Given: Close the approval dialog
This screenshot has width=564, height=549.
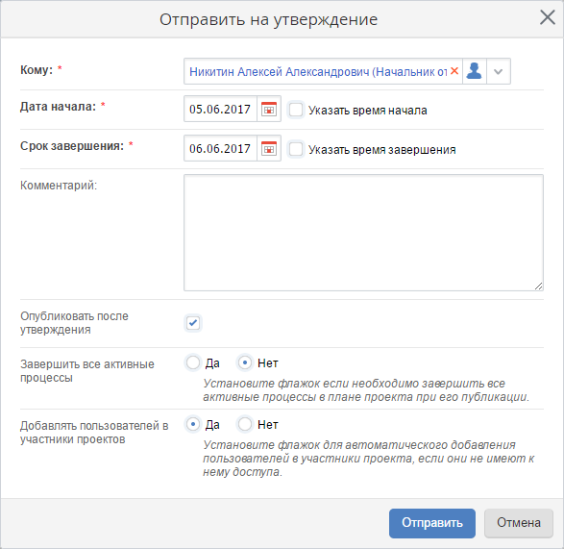Looking at the screenshot, I should coord(548,17).
